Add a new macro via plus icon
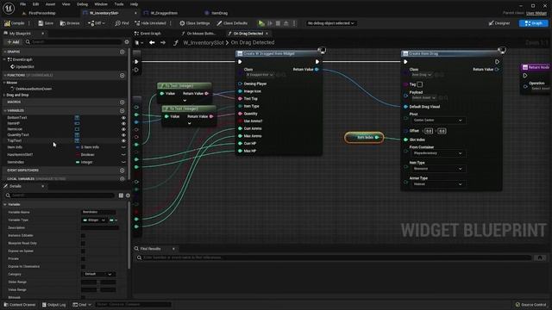552x310 pixels. pos(122,102)
